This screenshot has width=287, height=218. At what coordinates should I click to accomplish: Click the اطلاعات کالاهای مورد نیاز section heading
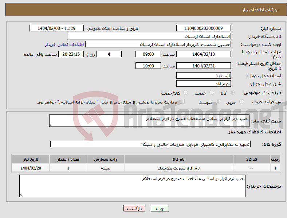click(x=255, y=132)
